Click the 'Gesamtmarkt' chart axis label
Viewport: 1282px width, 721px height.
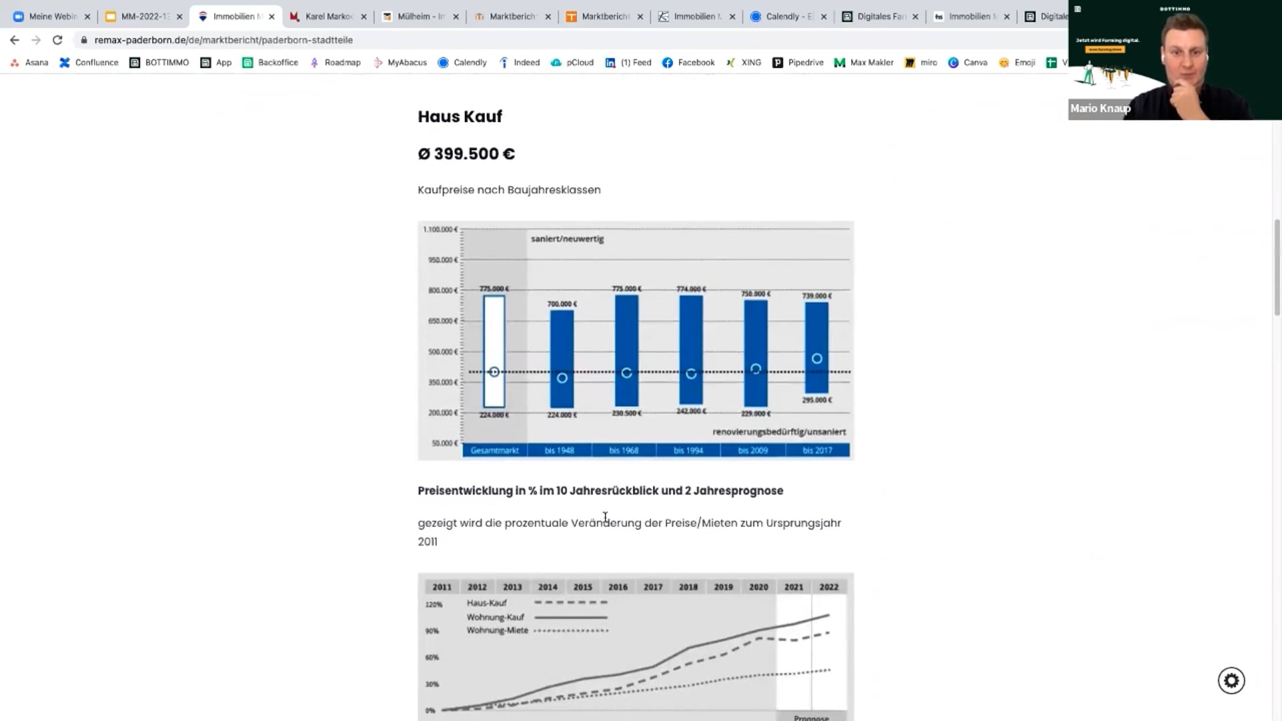pos(495,451)
